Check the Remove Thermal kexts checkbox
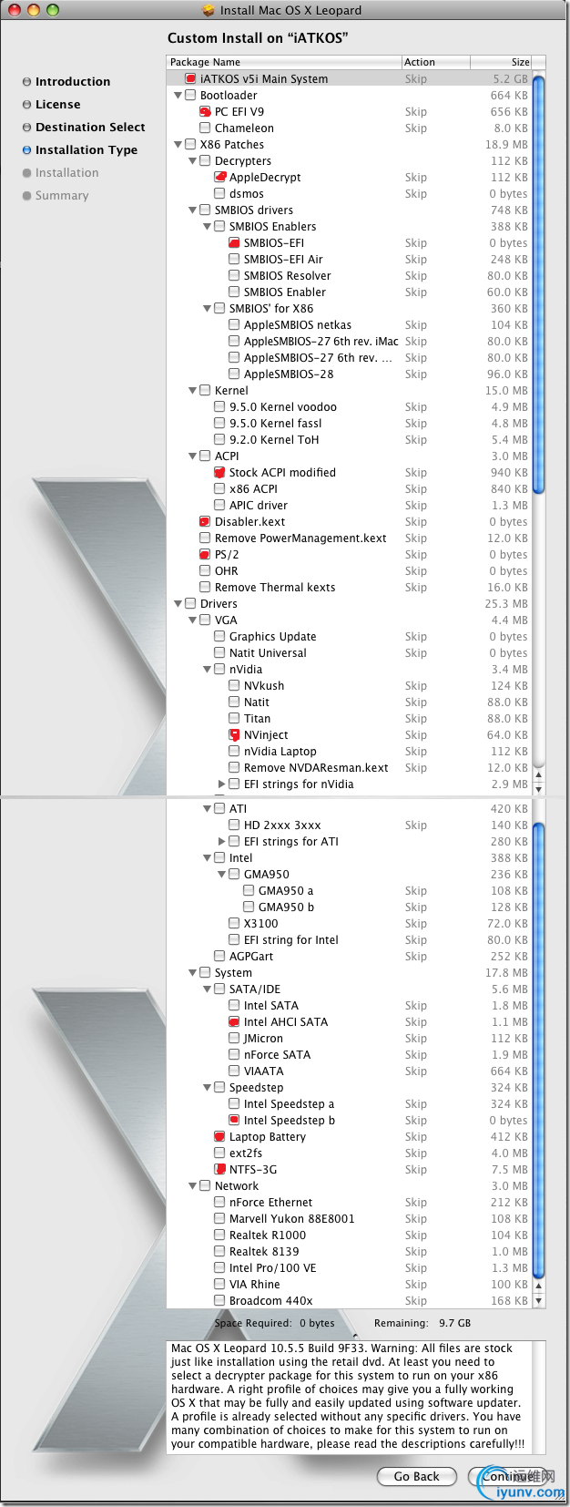 pyautogui.click(x=205, y=588)
